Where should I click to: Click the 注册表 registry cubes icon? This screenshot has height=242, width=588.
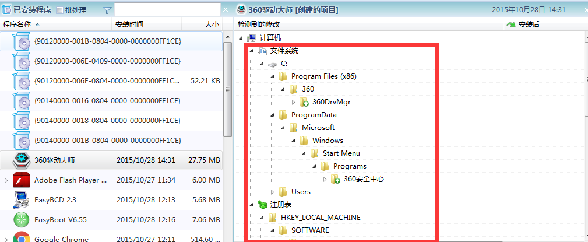[262, 205]
